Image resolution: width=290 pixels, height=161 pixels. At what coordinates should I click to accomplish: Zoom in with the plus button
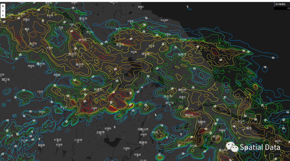point(3,6)
